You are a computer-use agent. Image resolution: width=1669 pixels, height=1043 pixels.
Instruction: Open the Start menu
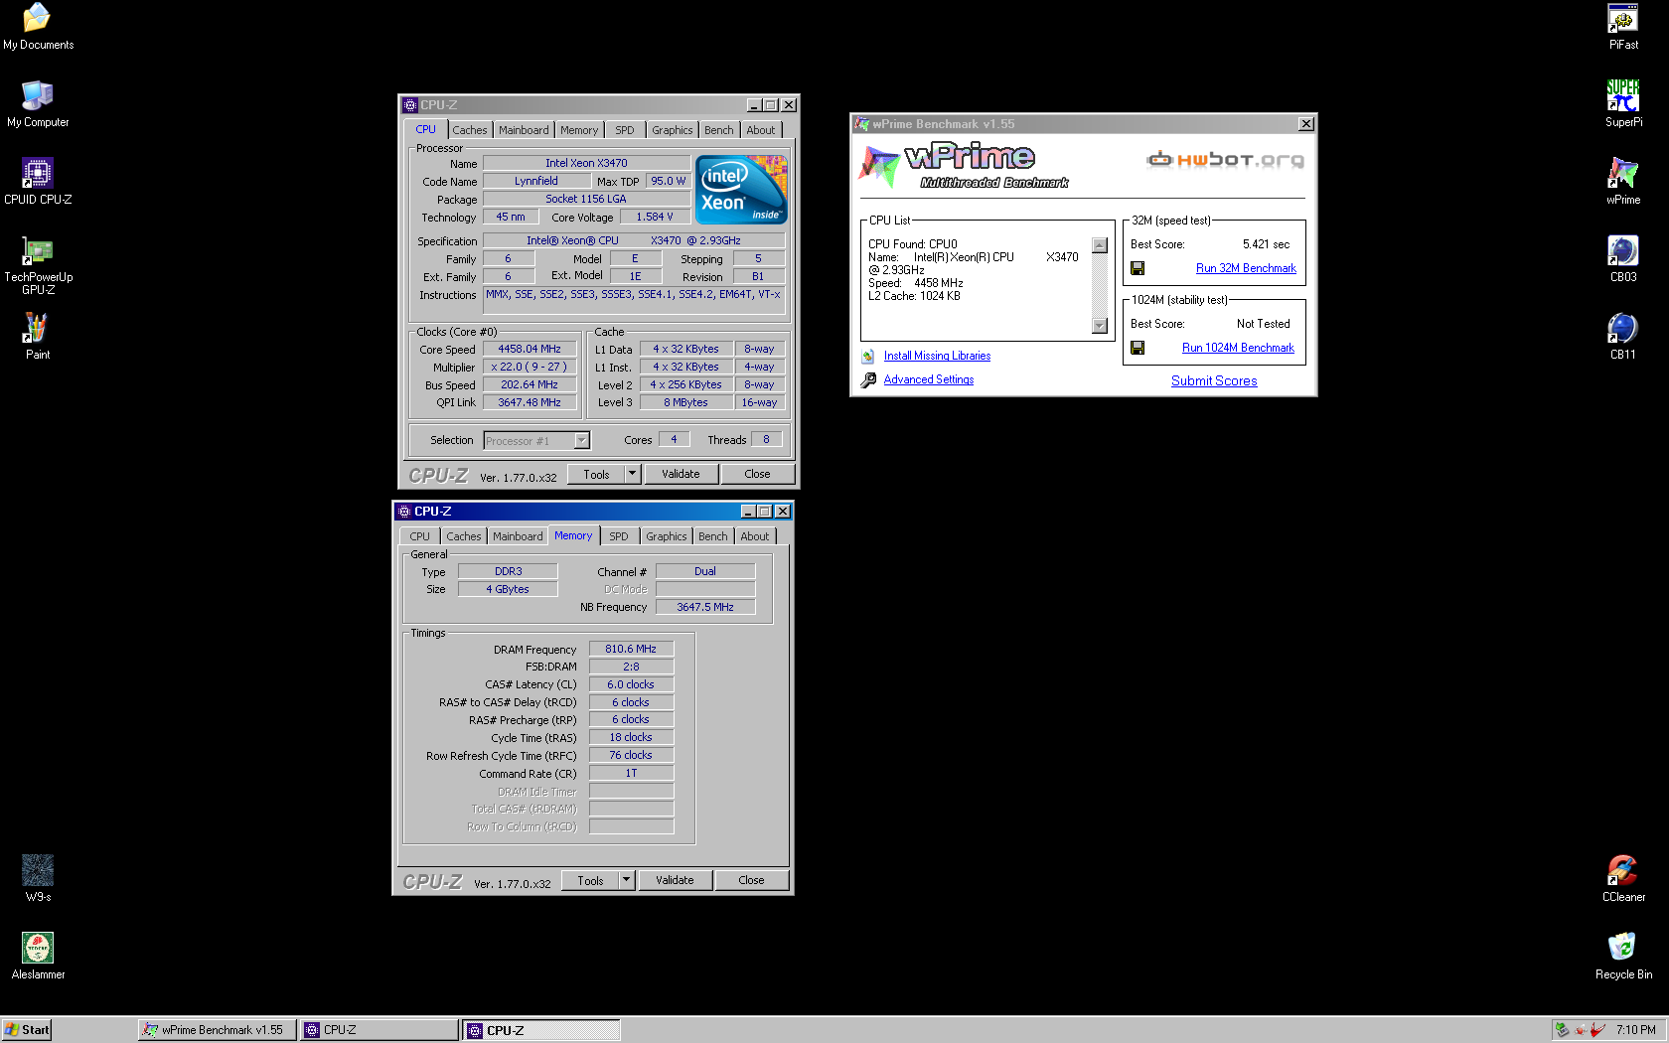tap(27, 1030)
